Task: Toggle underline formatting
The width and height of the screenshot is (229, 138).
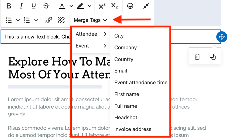Action: click(x=34, y=6)
